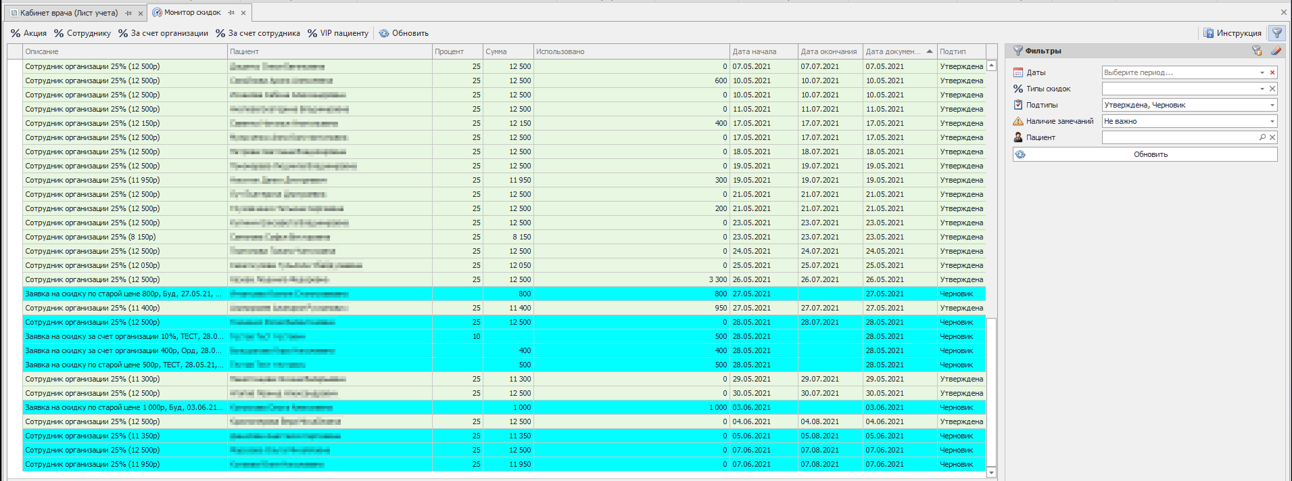Pin the Монитор скидок tab

click(x=231, y=13)
